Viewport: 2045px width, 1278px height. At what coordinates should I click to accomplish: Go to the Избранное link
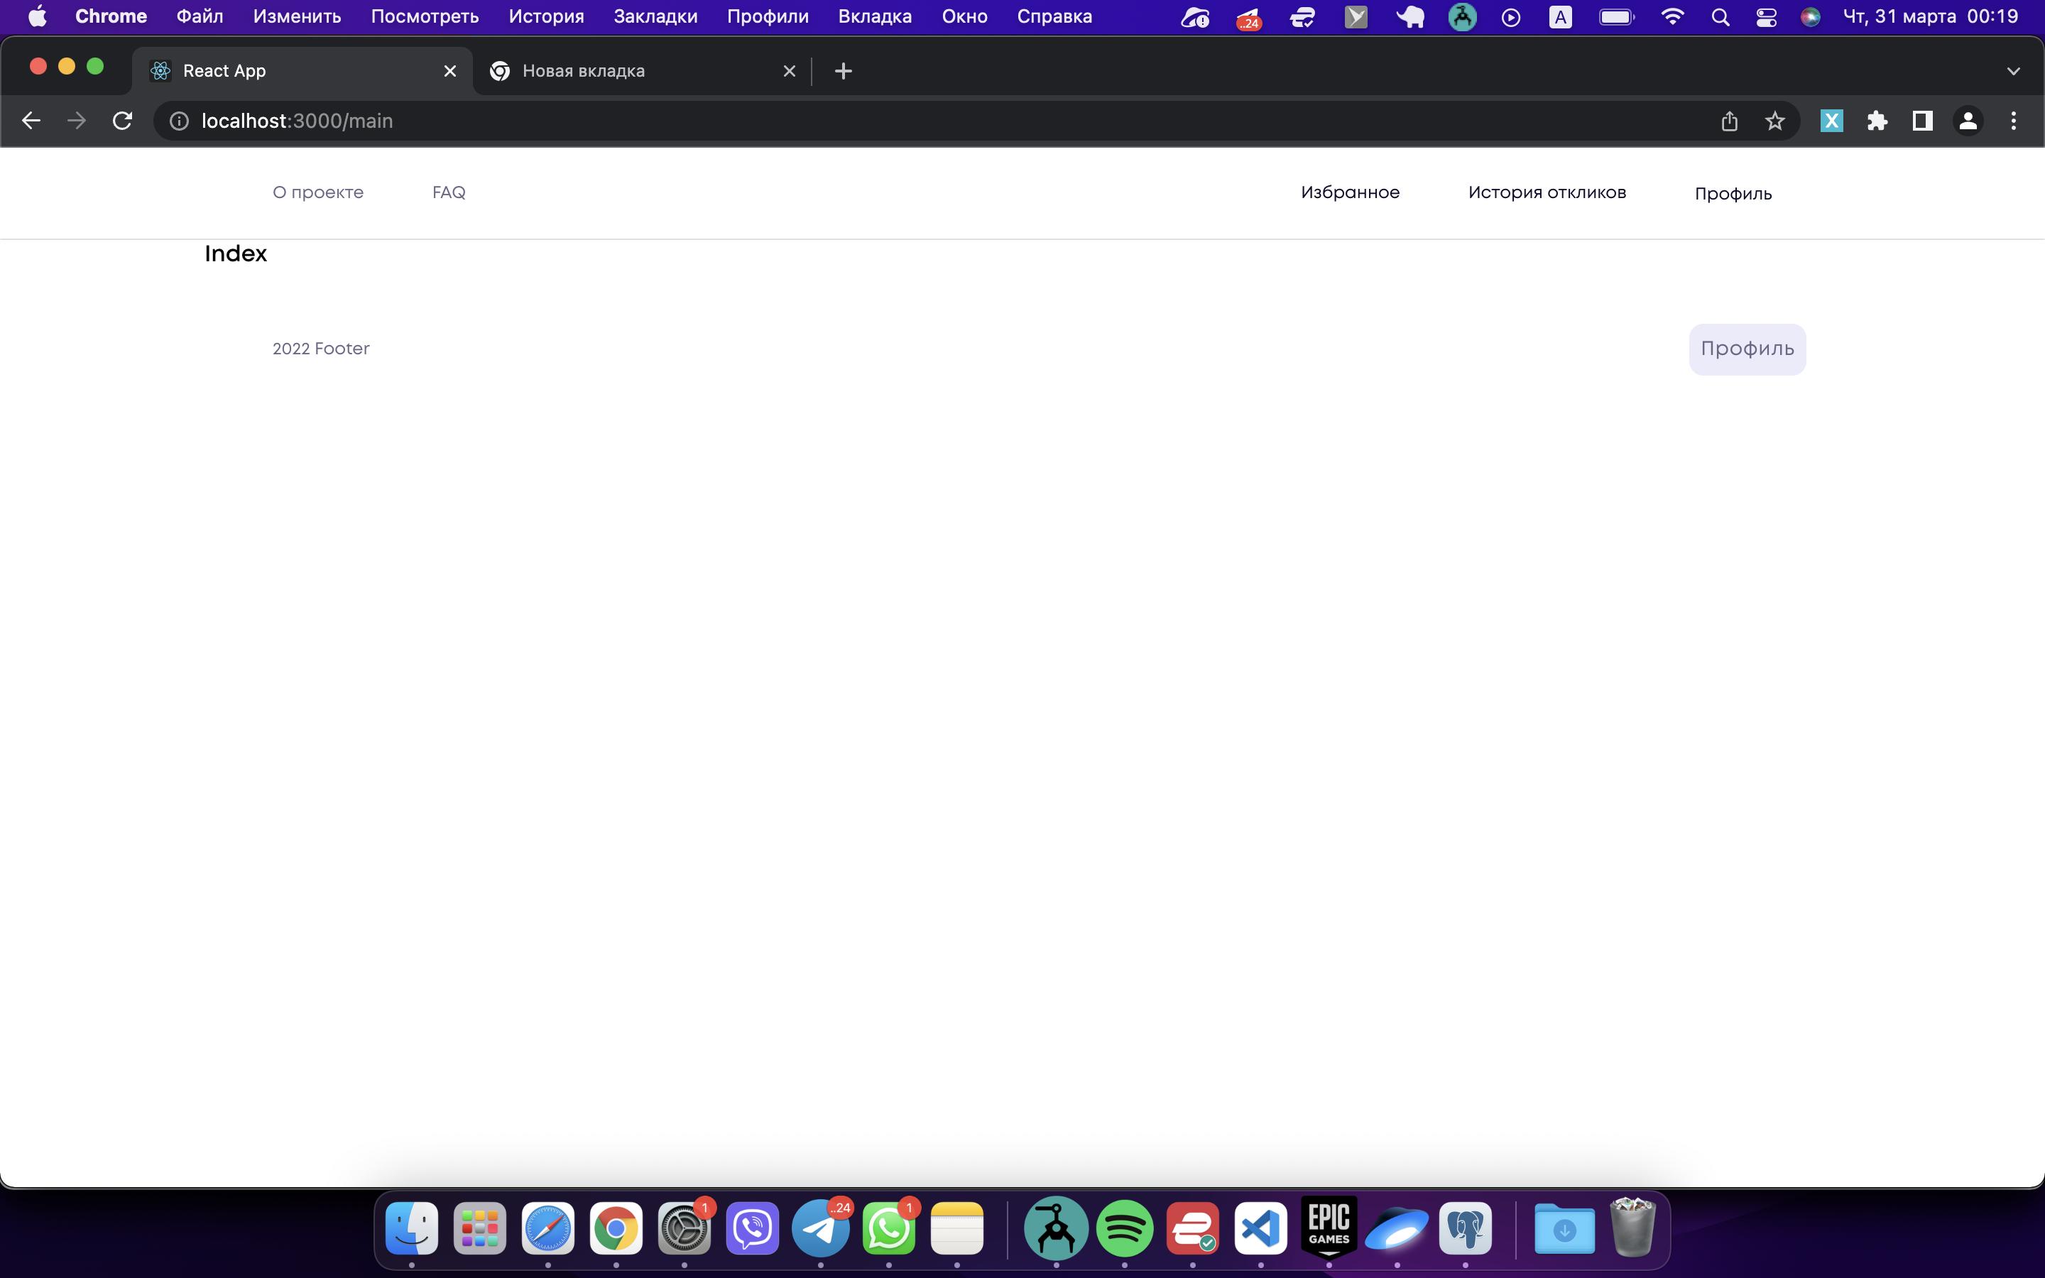point(1350,192)
